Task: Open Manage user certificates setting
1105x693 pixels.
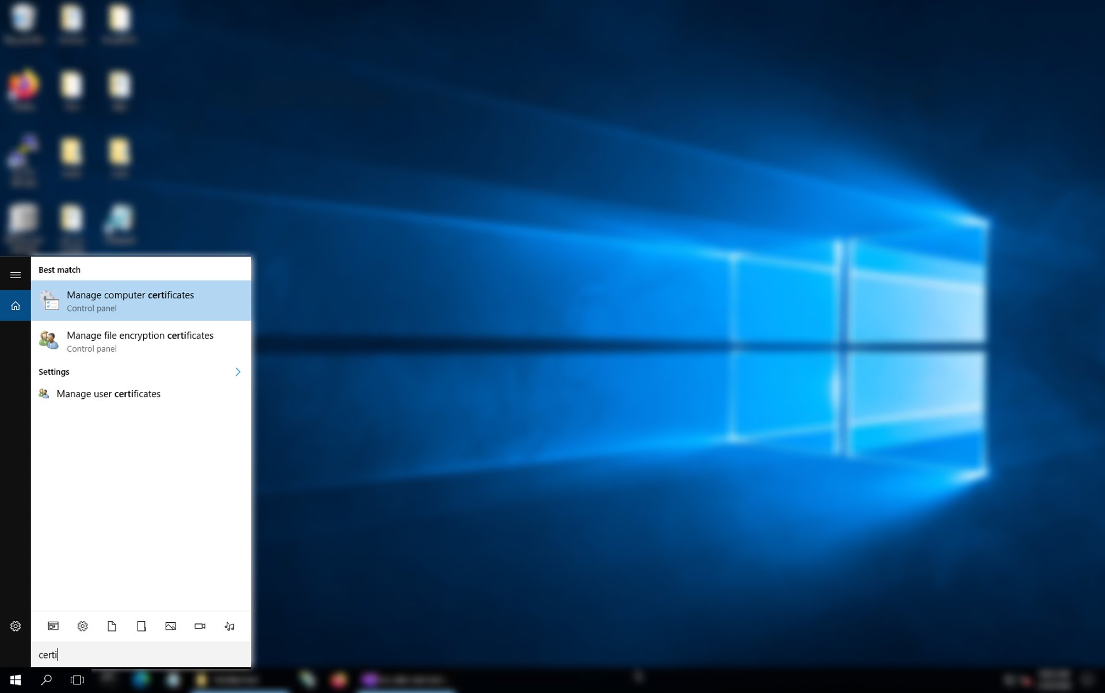Action: (x=141, y=394)
